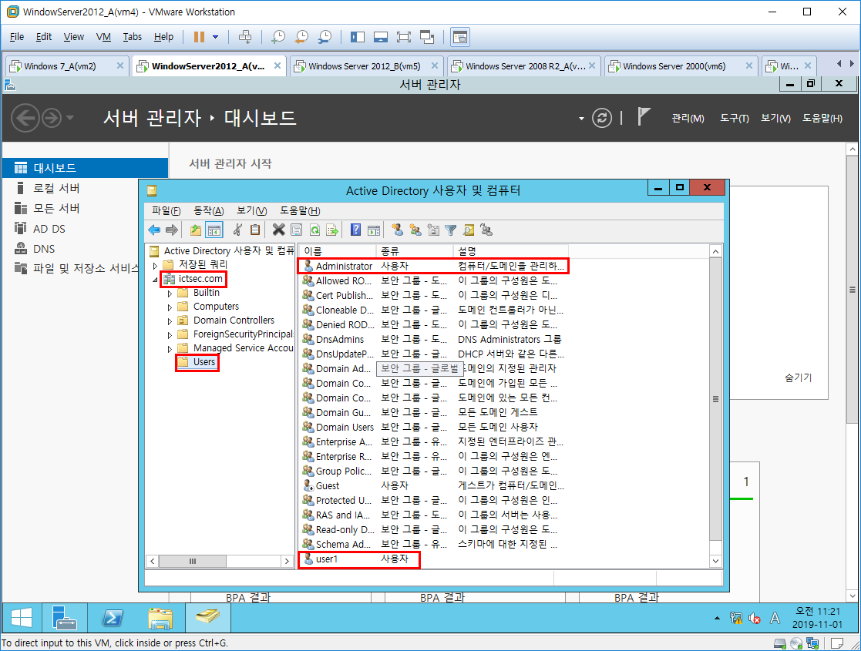Click the 이름 column header
This screenshot has width=861, height=651.
[338, 251]
